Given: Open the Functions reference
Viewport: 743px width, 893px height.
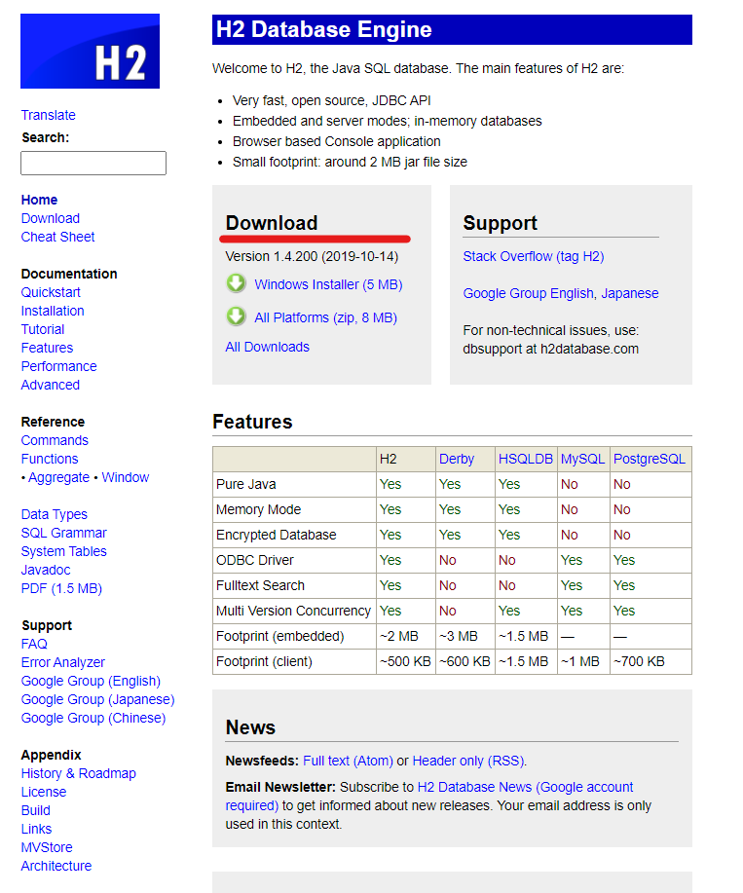Looking at the screenshot, I should (50, 459).
